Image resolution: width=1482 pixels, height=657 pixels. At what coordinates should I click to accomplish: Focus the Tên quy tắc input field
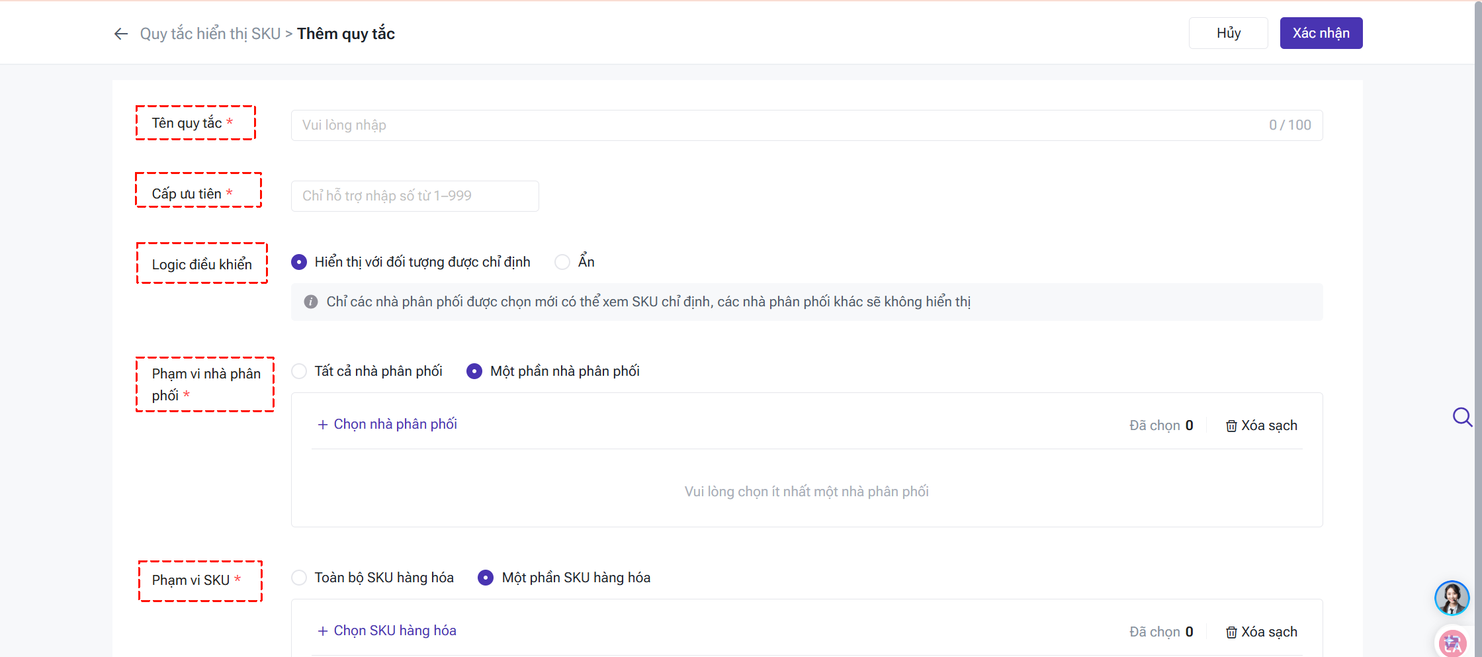pos(781,125)
